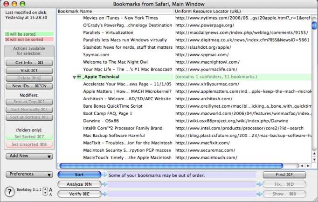The width and height of the screenshot is (318, 202).
Task: Select the _Apple Technical folder row
Action: tap(184, 77)
